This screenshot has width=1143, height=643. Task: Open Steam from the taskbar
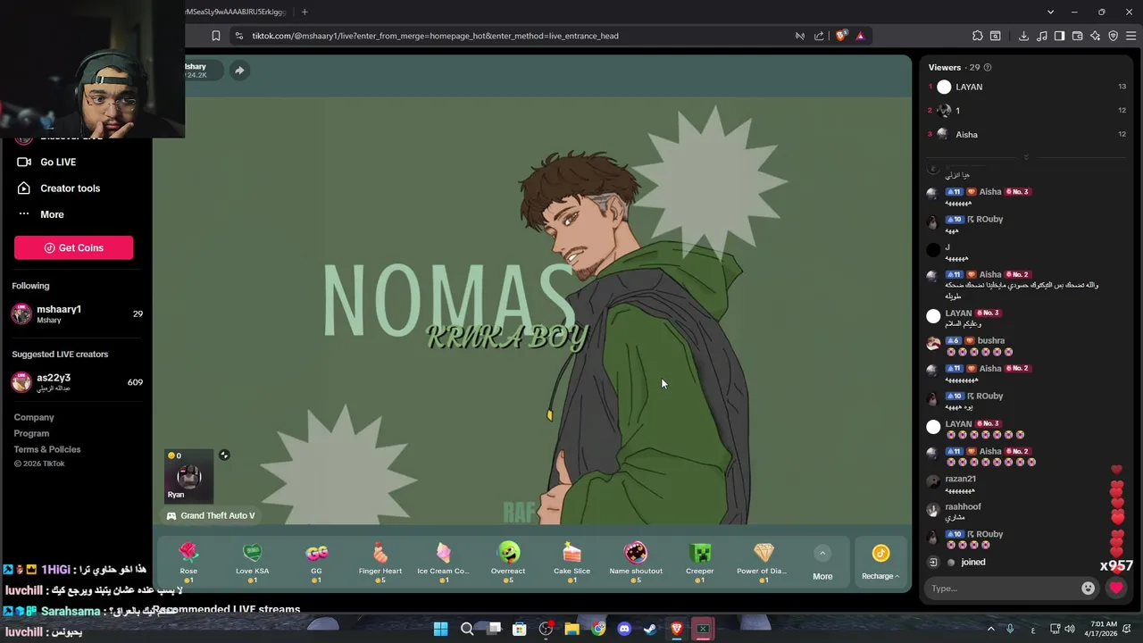[650, 629]
